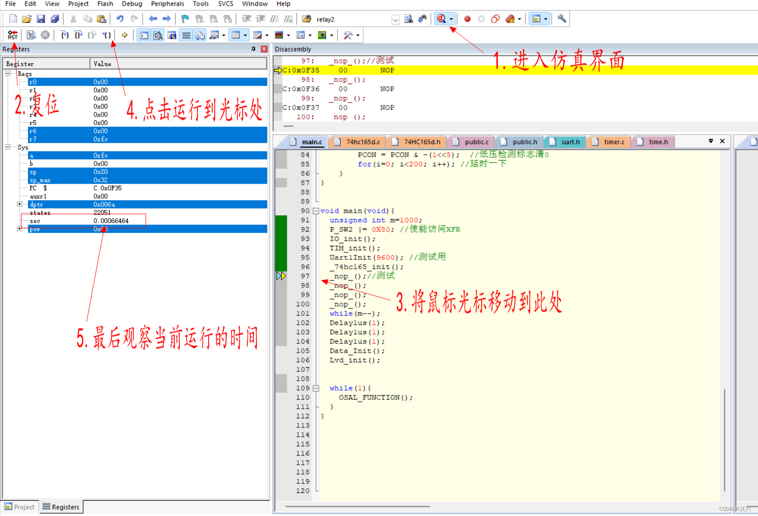Toggle the Watch Windows button
The image size is (758, 516).
[x=214, y=35]
